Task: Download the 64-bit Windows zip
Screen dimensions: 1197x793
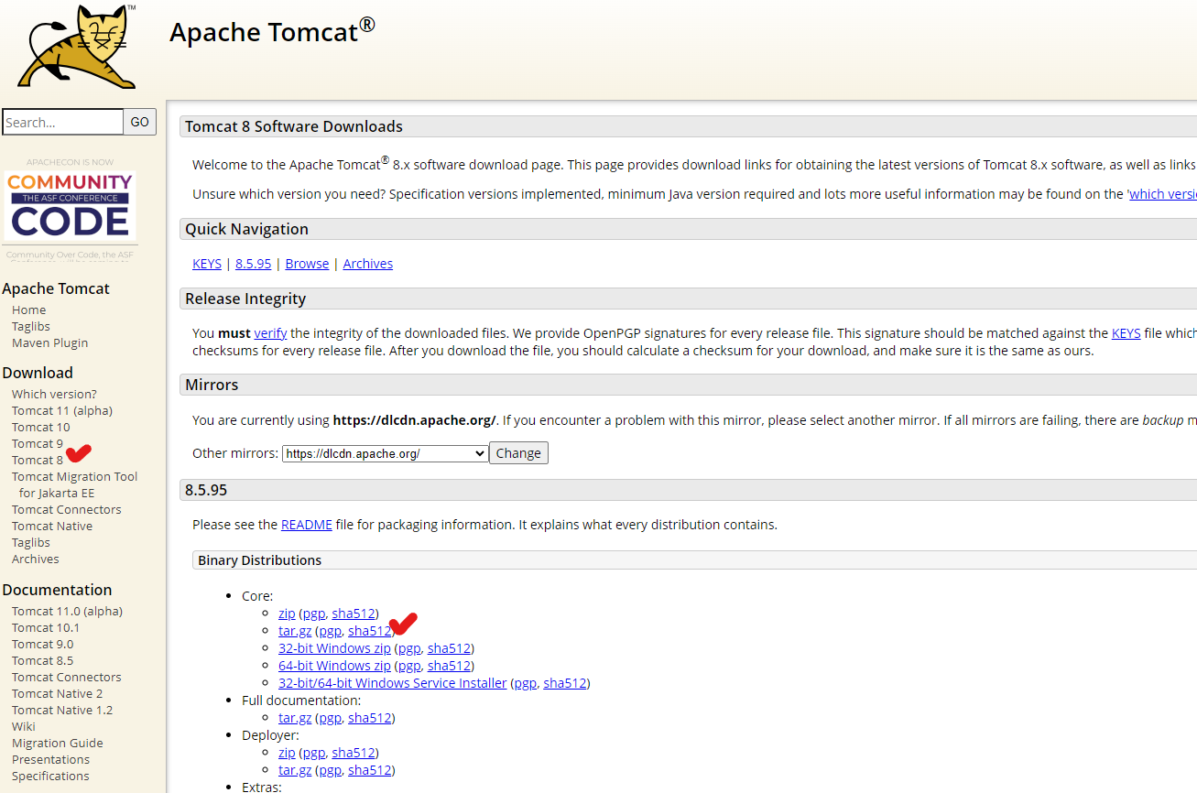Action: pos(334,666)
